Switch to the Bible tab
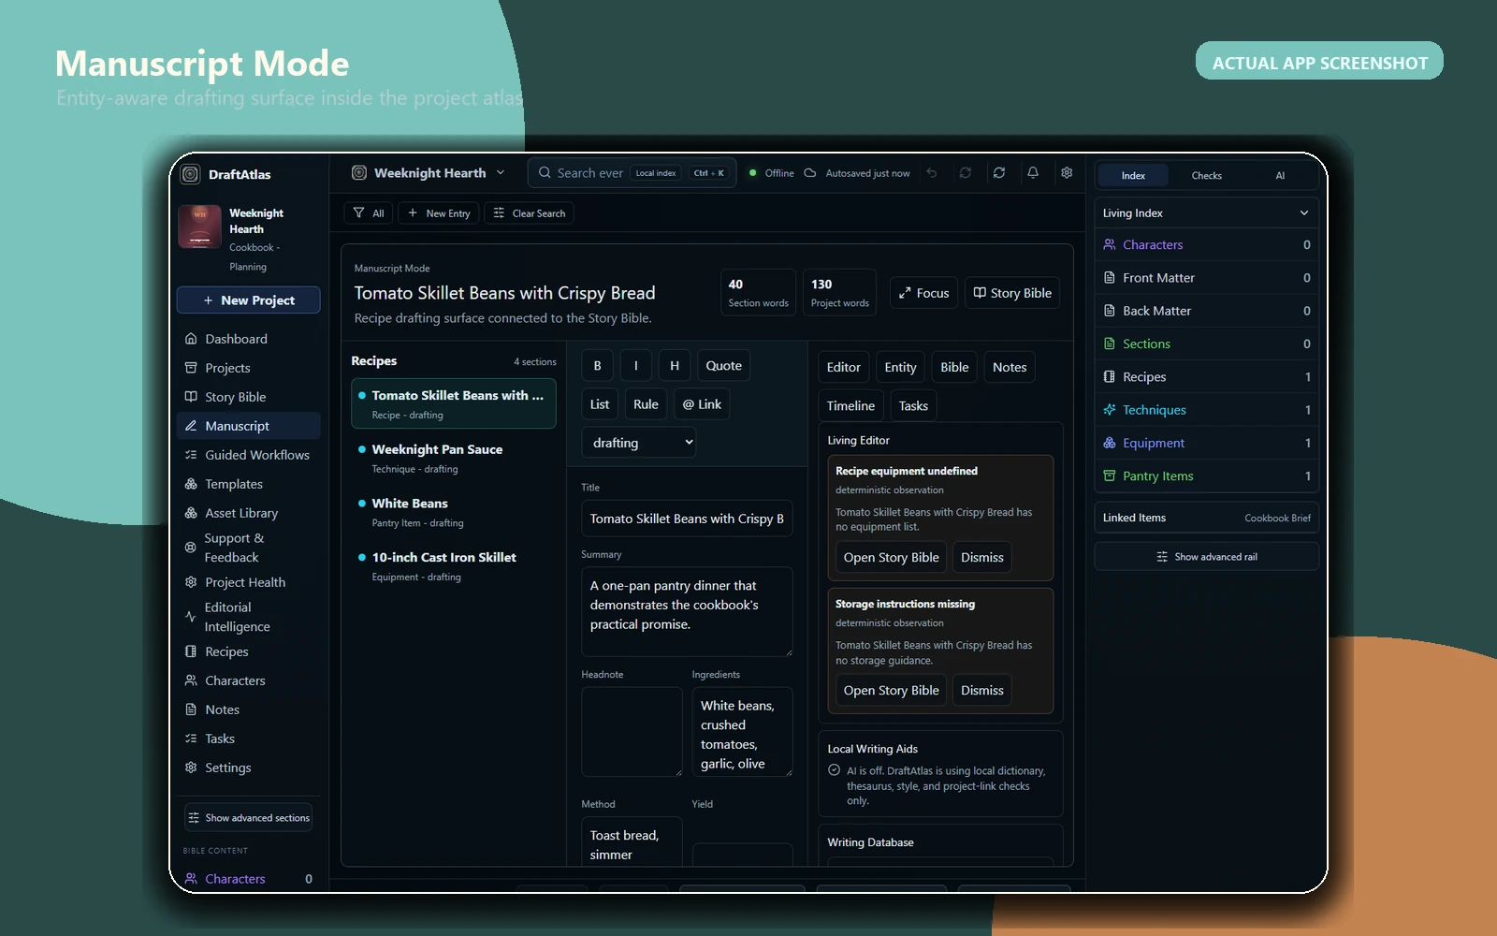The image size is (1497, 936). pyautogui.click(x=954, y=367)
